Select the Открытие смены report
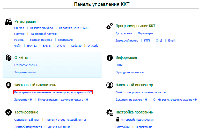 point(25,65)
